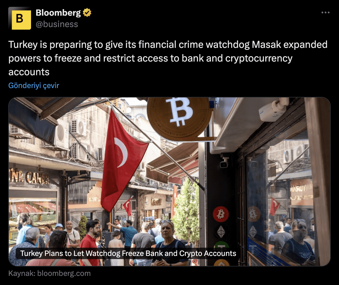The height and width of the screenshot is (285, 339).
Task: Click the 'Turkey Plans to Let Watchdog' headline overlay
Action: click(x=128, y=253)
